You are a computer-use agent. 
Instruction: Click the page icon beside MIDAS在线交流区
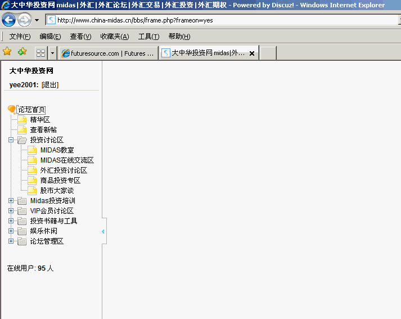tap(32, 160)
